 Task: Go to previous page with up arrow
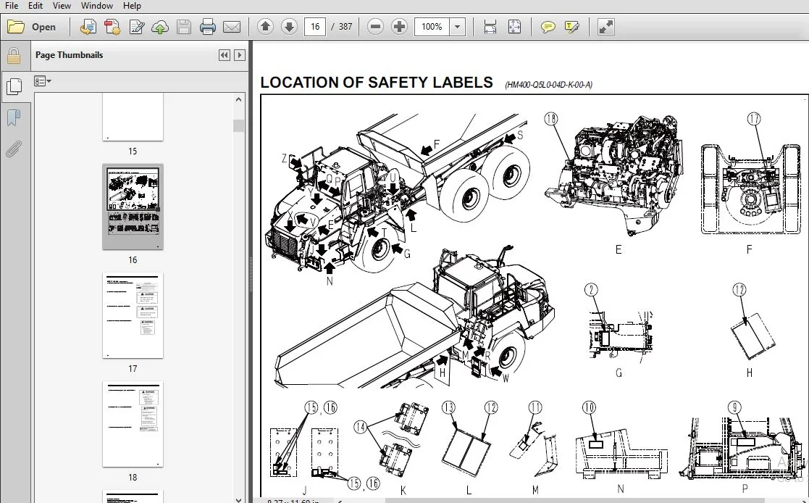(x=265, y=27)
